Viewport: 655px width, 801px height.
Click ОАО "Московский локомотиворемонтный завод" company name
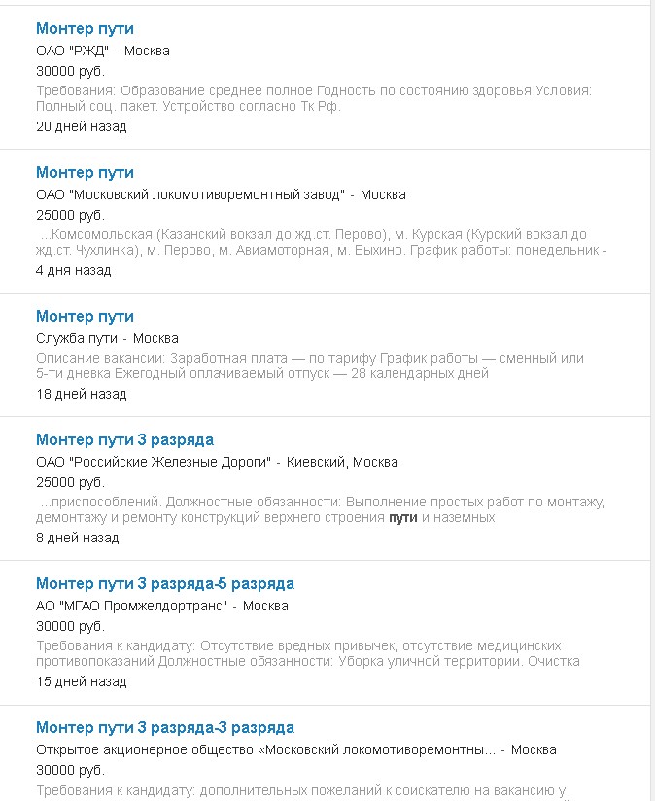coord(190,194)
